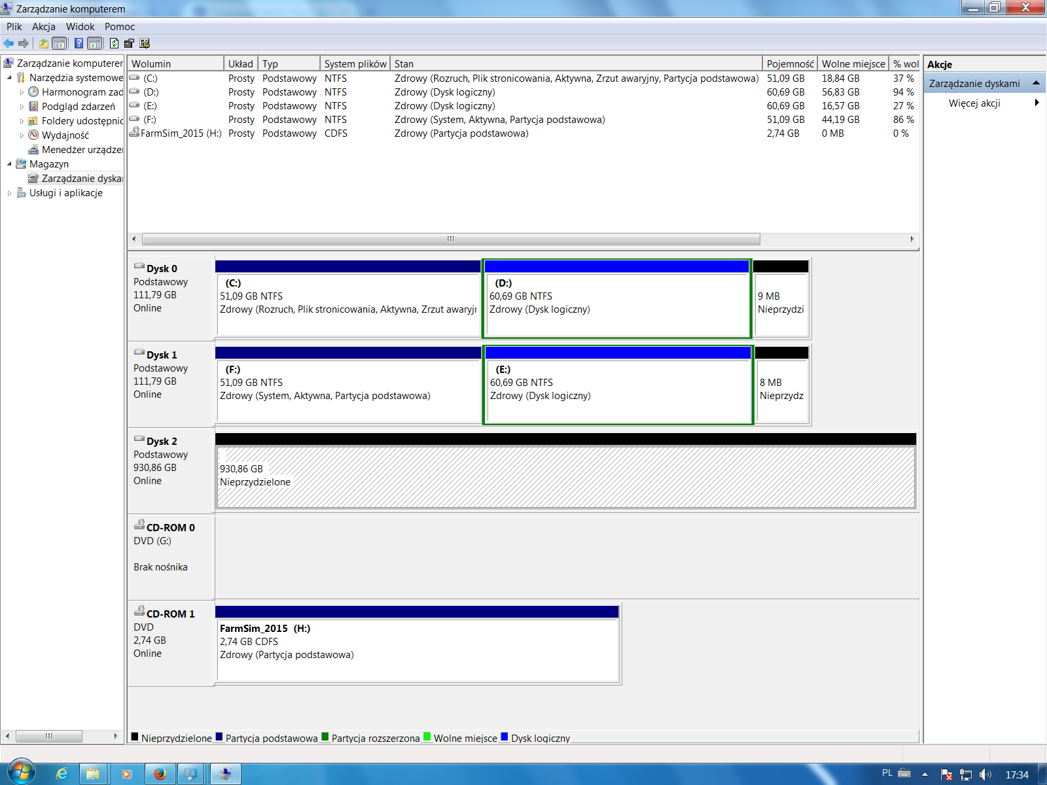Select the (F:) partition on Dysk 1

click(348, 385)
